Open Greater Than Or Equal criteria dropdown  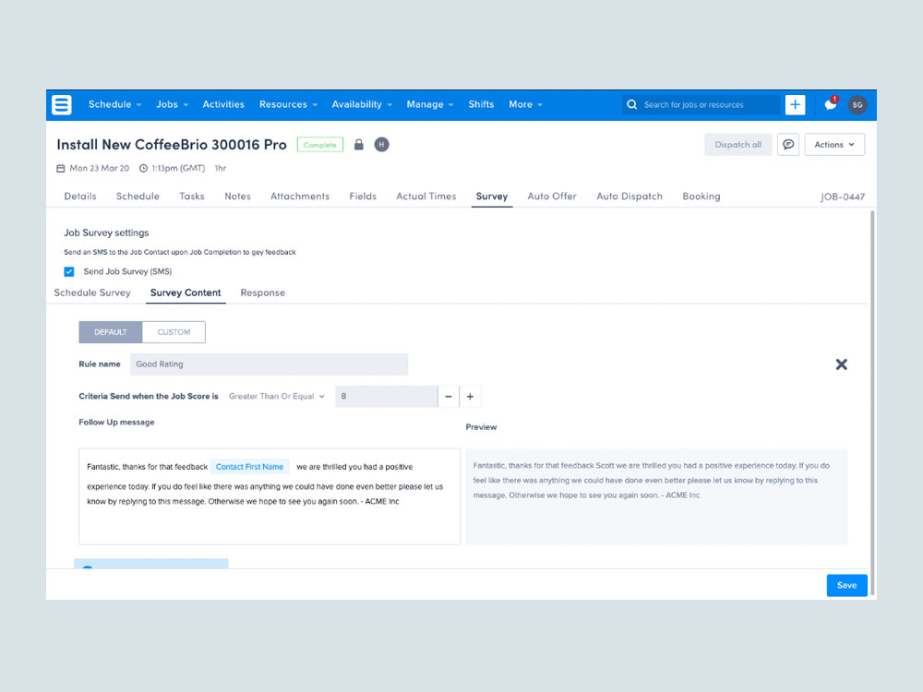(x=276, y=397)
